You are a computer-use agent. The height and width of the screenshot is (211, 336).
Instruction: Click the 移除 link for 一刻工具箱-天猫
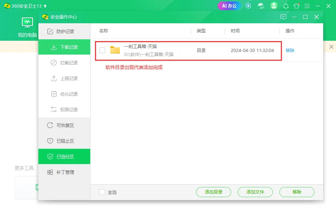tap(290, 50)
